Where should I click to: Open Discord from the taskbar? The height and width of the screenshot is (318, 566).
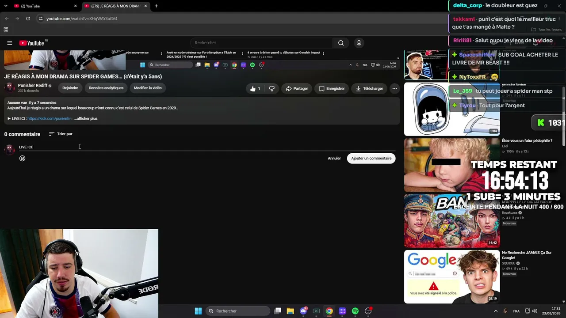pos(303,311)
